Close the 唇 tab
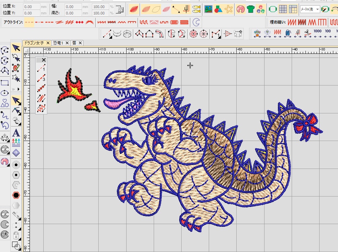Image resolution: width=338 pixels, height=252 pixels. point(80,43)
